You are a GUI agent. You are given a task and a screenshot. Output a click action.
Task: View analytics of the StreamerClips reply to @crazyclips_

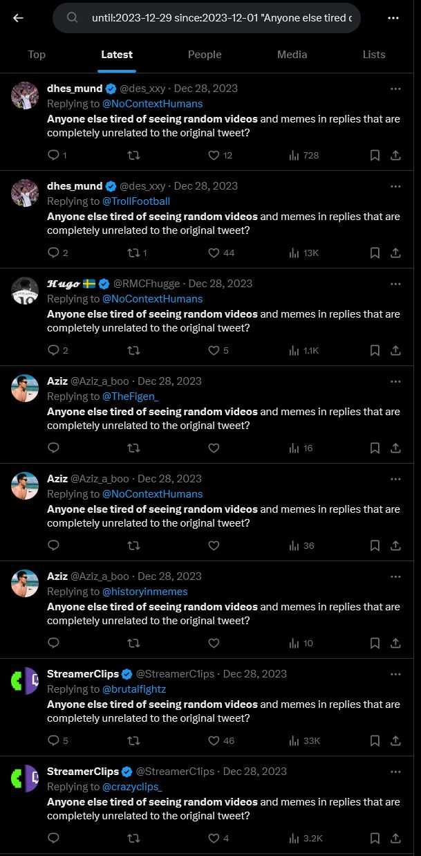pos(294,839)
